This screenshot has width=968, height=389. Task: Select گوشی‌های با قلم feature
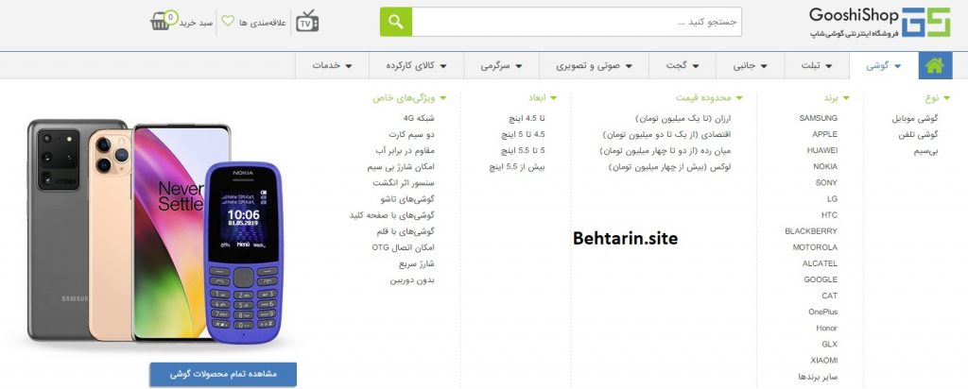pyautogui.click(x=405, y=231)
